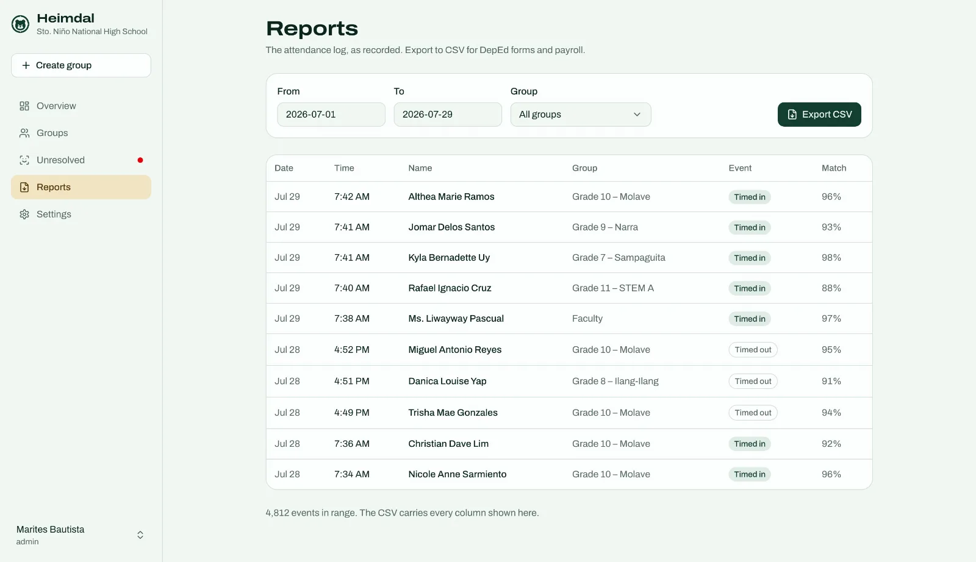
Task: Click the Timed out badge for Danica Louise Yap
Action: pos(753,382)
